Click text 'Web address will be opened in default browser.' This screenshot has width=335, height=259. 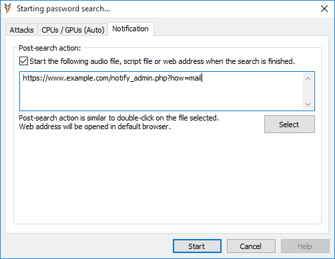tap(95, 127)
